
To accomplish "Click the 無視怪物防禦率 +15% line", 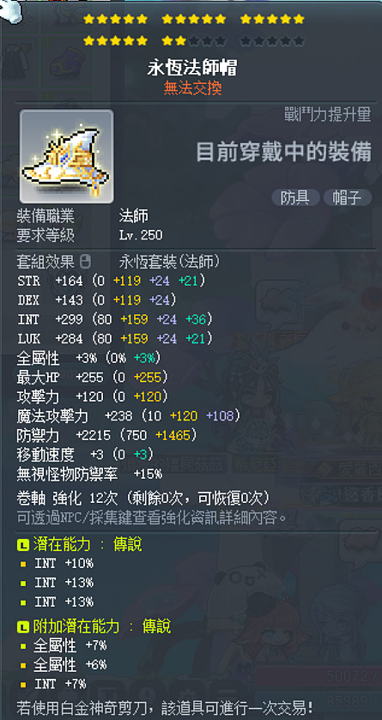I will [89, 474].
